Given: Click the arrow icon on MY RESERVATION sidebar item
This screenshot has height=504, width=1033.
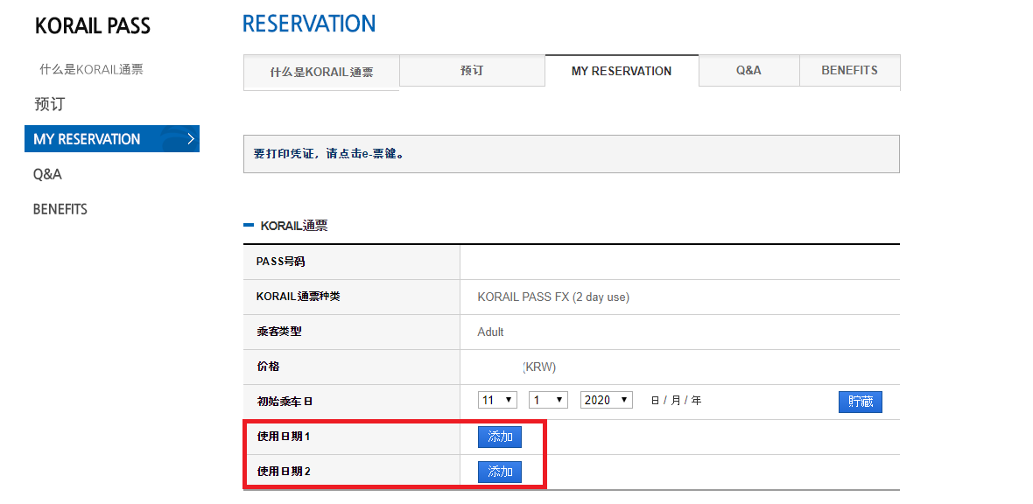Looking at the screenshot, I should pos(190,138).
